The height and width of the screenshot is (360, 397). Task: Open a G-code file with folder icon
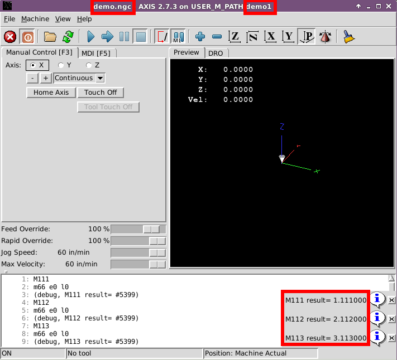click(x=50, y=37)
